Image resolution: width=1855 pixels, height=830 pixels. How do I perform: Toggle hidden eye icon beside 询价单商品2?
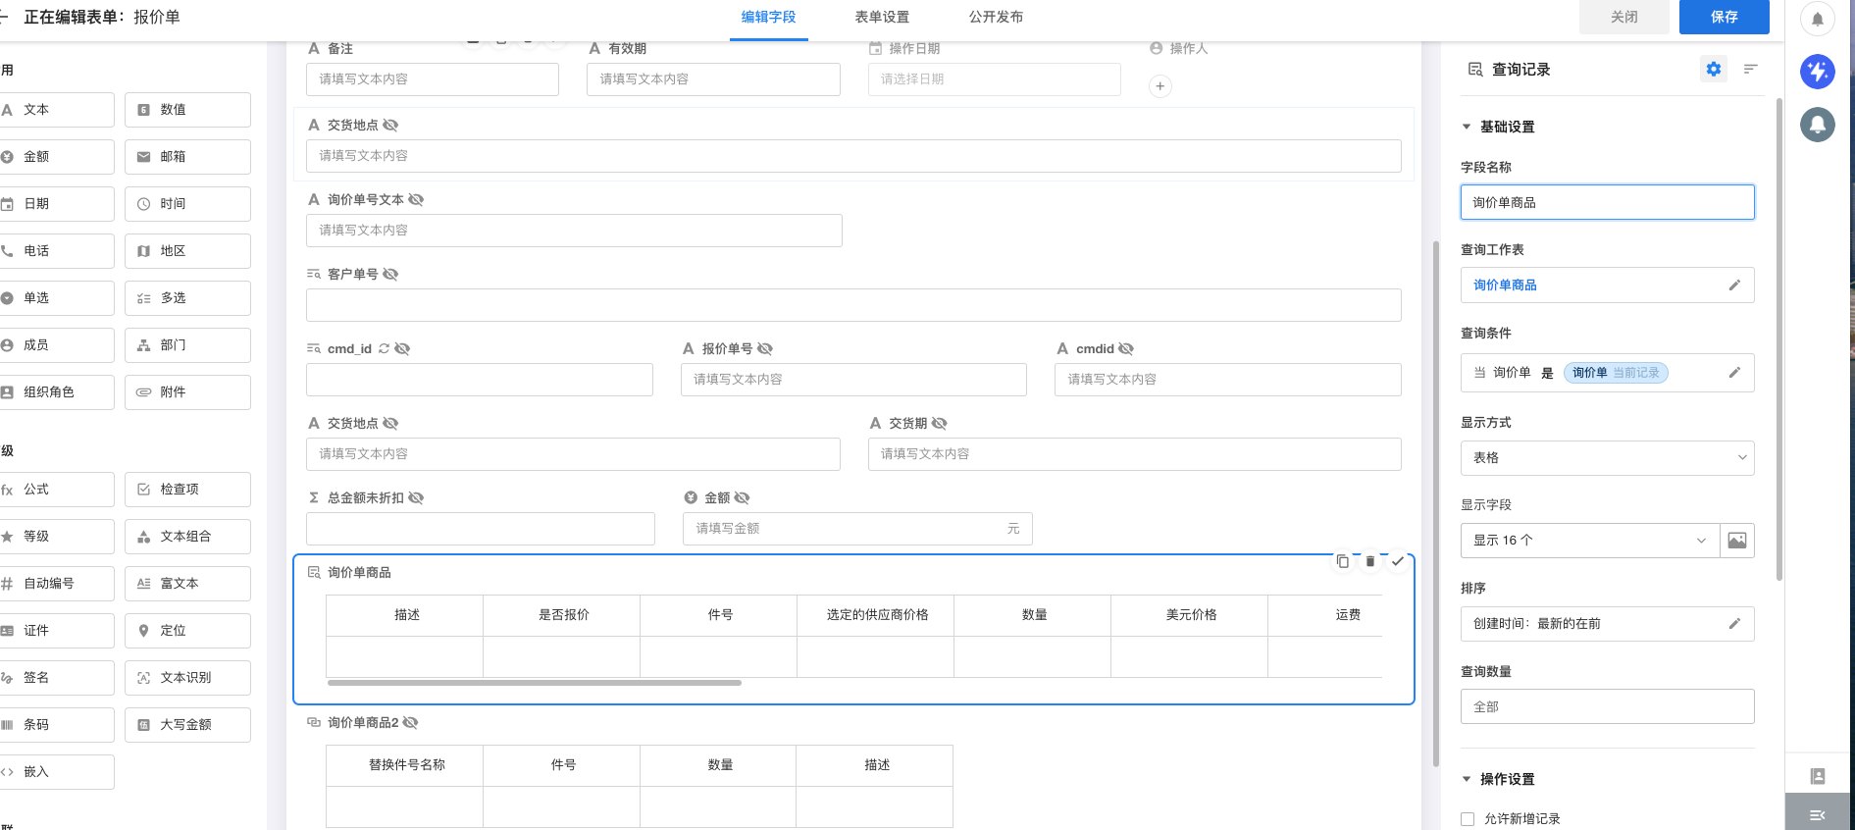point(410,722)
